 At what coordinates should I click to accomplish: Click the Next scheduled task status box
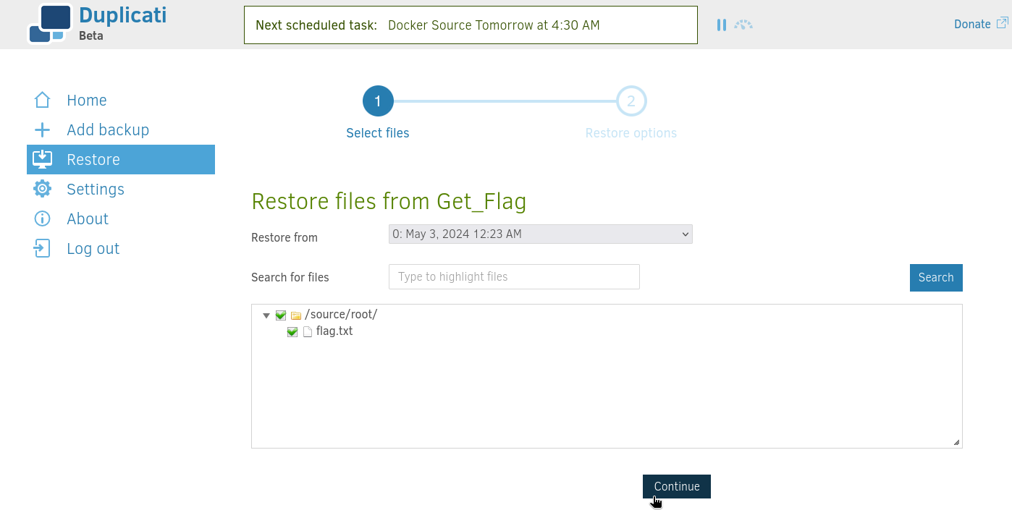click(471, 25)
